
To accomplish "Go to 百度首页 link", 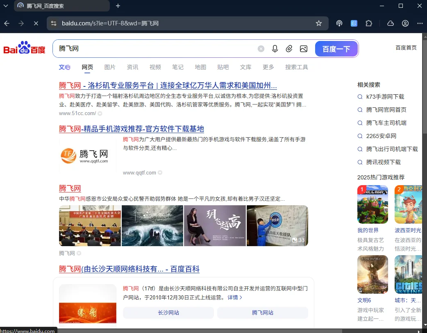I will [x=406, y=48].
